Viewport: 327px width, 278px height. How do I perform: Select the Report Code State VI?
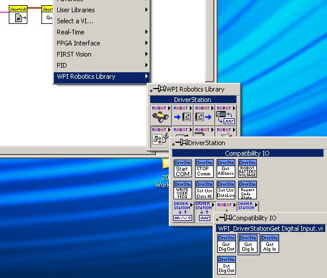tap(248, 190)
